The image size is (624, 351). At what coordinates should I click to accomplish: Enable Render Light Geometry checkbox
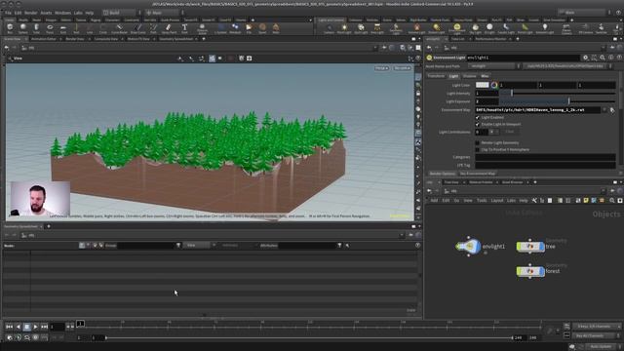477,142
